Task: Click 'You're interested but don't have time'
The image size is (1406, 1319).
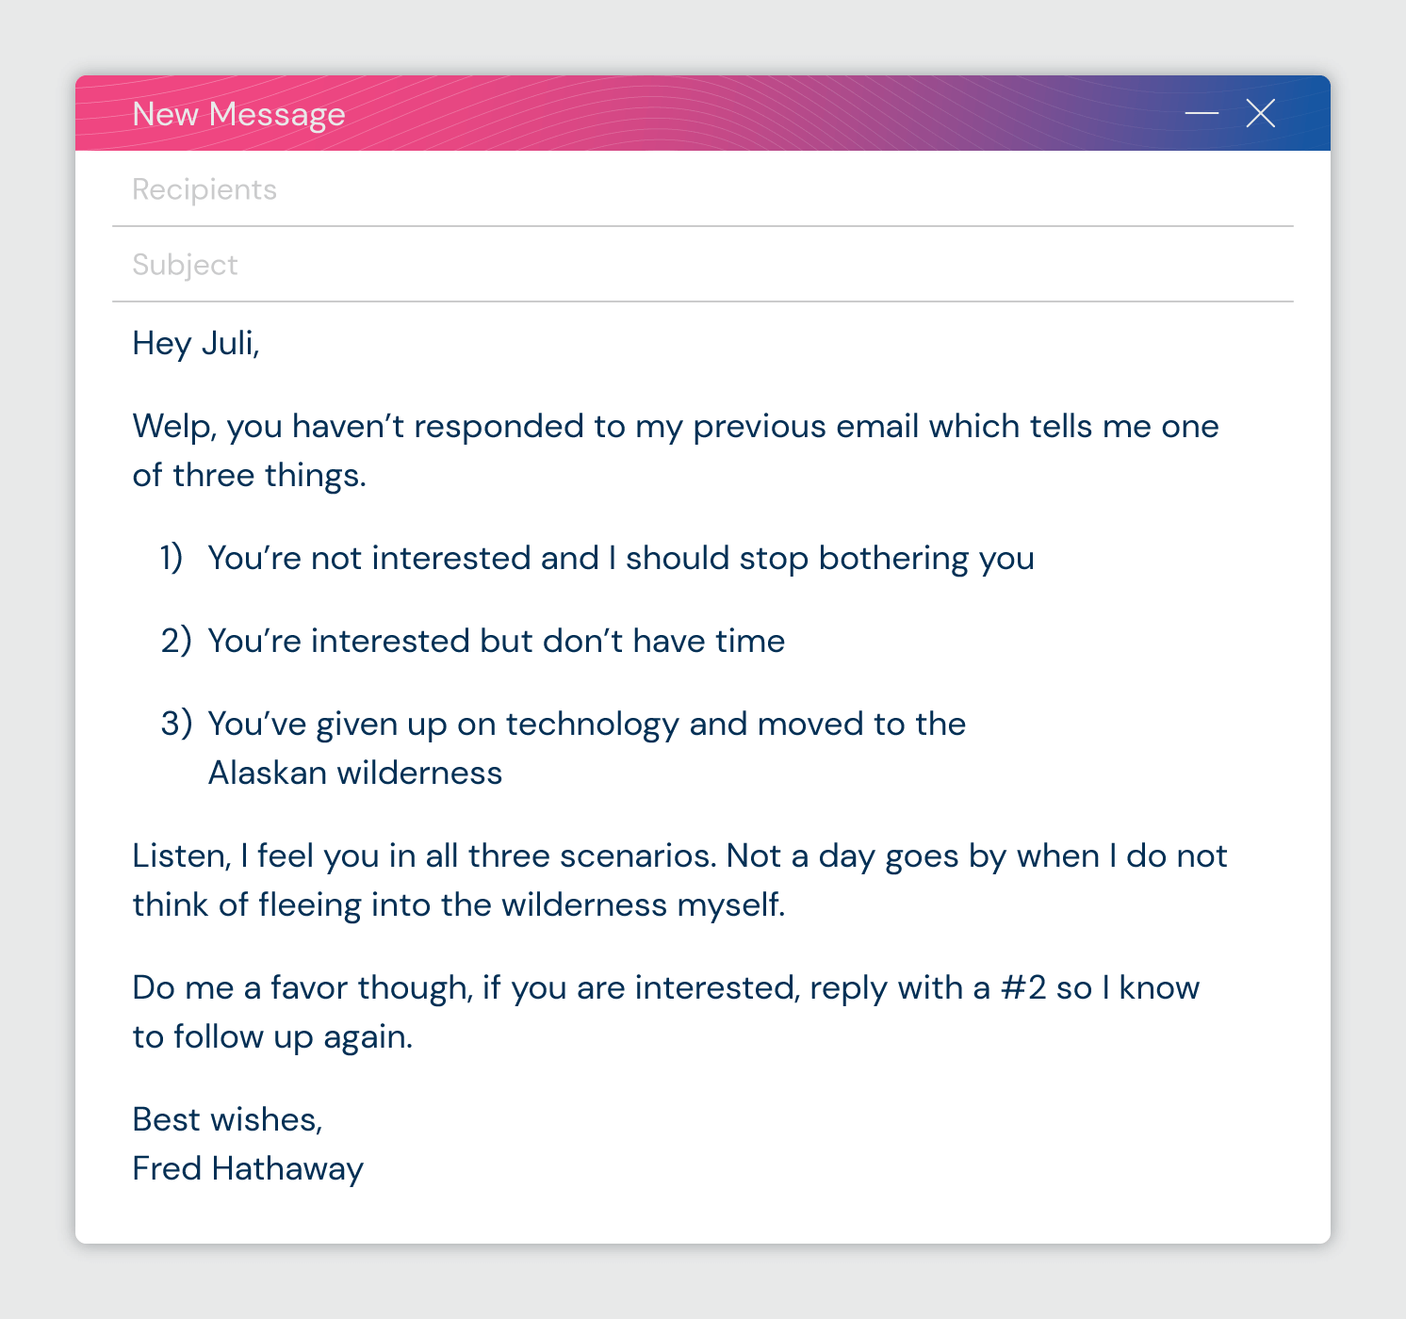Action: (x=496, y=641)
